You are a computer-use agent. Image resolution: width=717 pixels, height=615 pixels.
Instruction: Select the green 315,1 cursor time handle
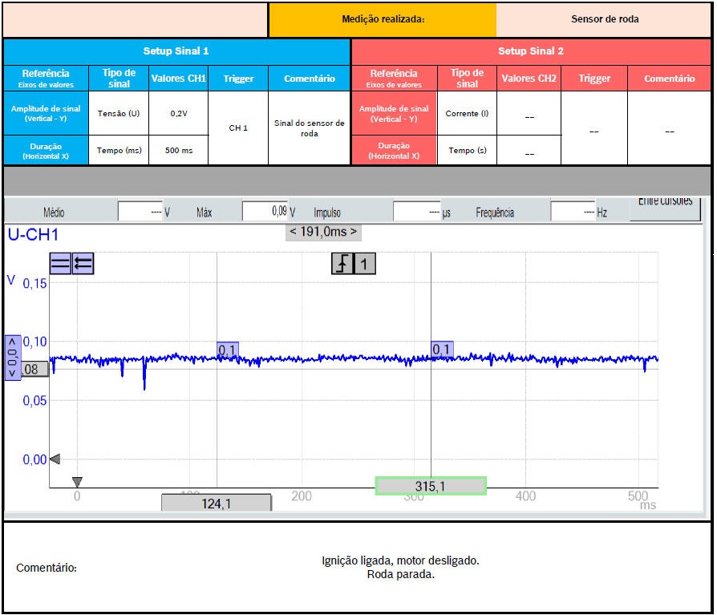430,486
